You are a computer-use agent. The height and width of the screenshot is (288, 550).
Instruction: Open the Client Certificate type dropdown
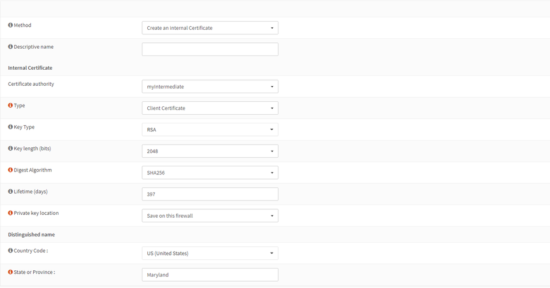click(x=210, y=108)
